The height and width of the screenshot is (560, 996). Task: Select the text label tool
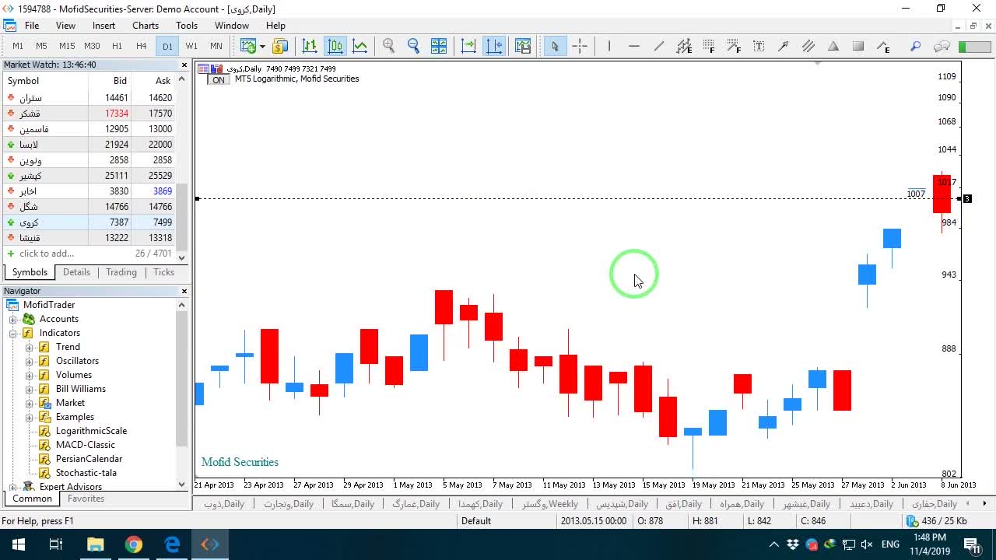pyautogui.click(x=759, y=46)
